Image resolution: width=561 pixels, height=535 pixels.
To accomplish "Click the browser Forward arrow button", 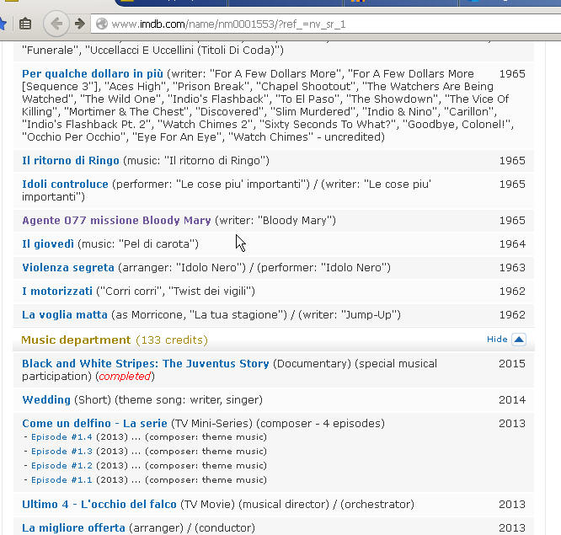I will coord(80,24).
